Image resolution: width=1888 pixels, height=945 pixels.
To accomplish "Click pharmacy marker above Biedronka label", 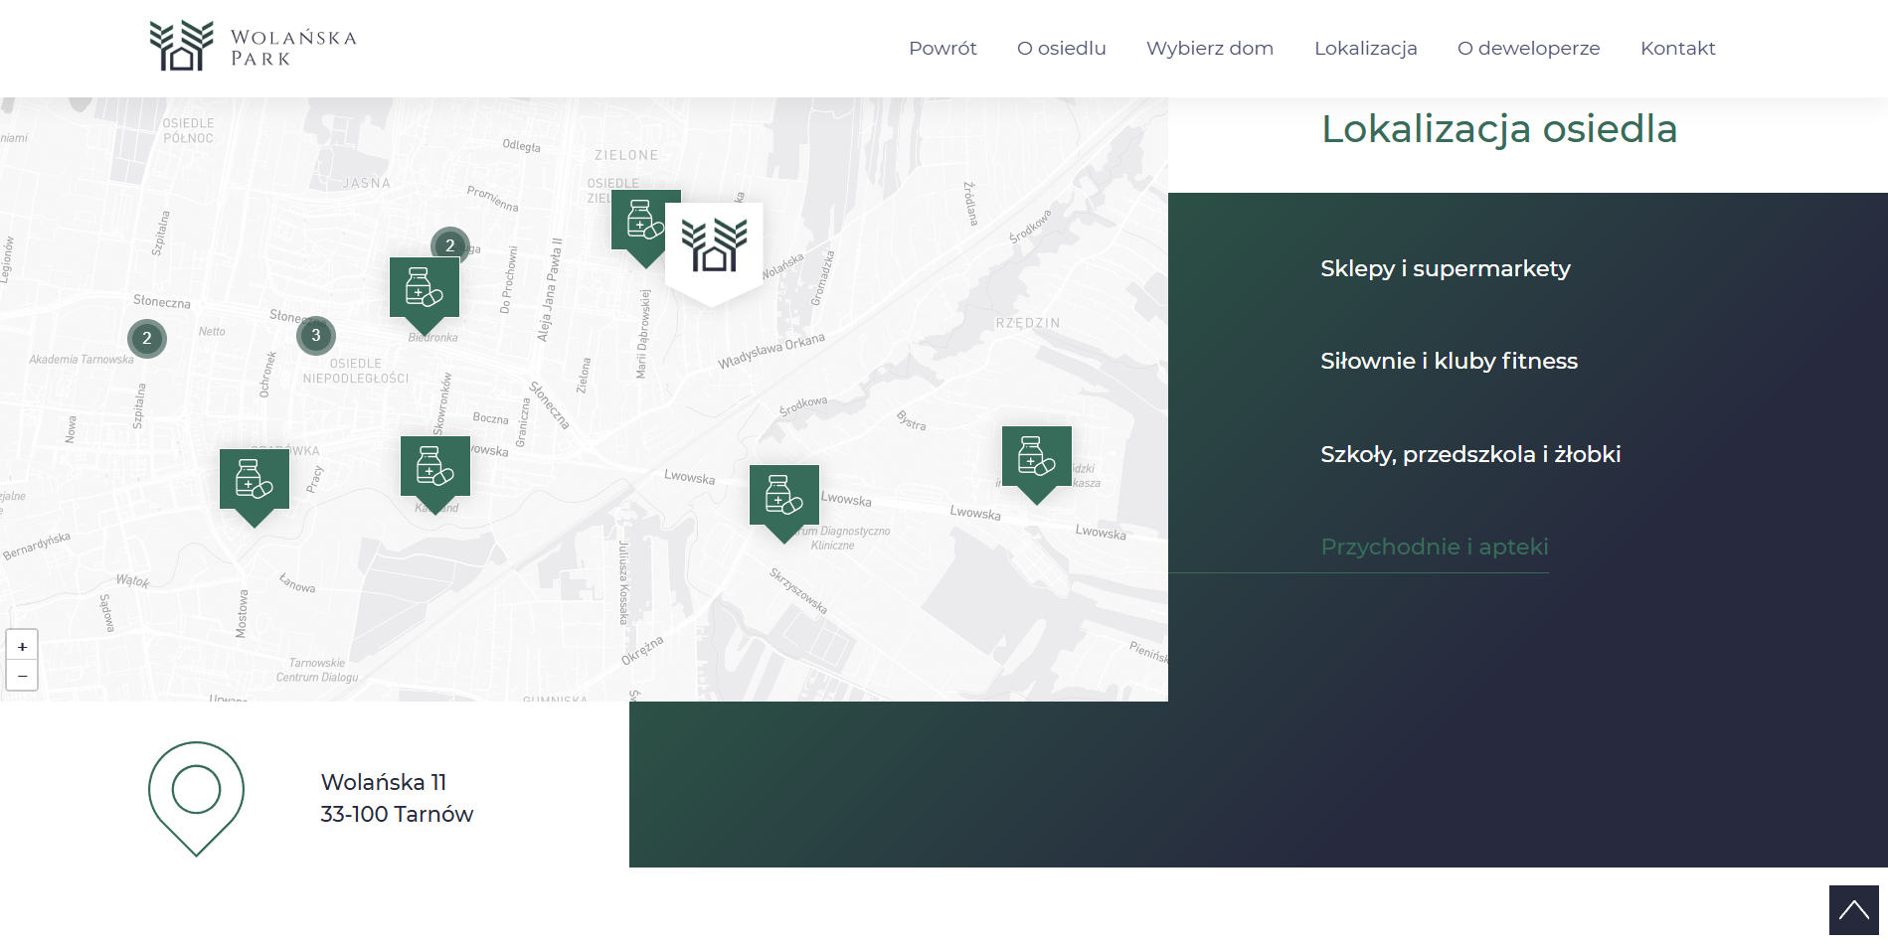I will tap(425, 295).
